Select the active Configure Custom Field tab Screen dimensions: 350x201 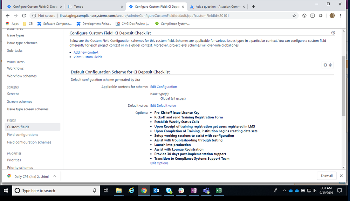[157, 7]
